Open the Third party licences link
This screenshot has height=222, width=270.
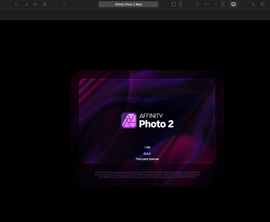click(x=147, y=159)
